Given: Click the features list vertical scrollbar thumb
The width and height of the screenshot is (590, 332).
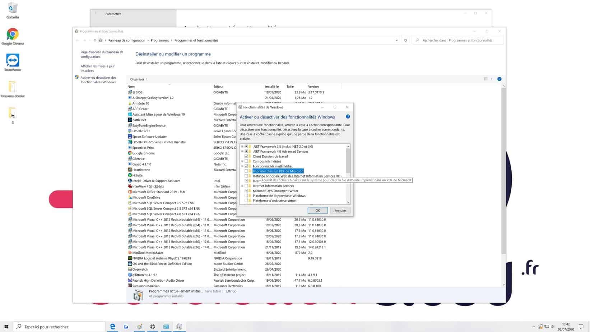Looking at the screenshot, I should coord(348,161).
